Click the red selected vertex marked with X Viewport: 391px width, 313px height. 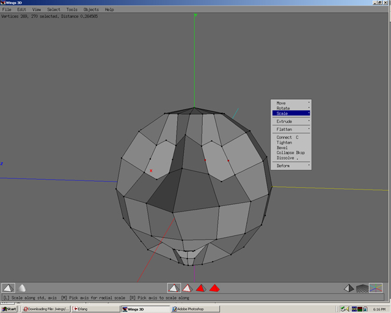tap(152, 171)
